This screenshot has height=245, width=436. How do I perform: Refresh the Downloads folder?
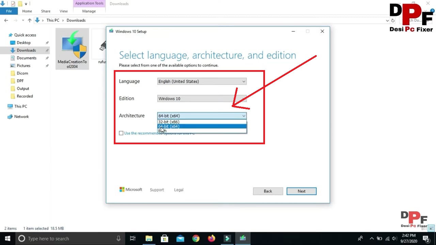point(393,20)
